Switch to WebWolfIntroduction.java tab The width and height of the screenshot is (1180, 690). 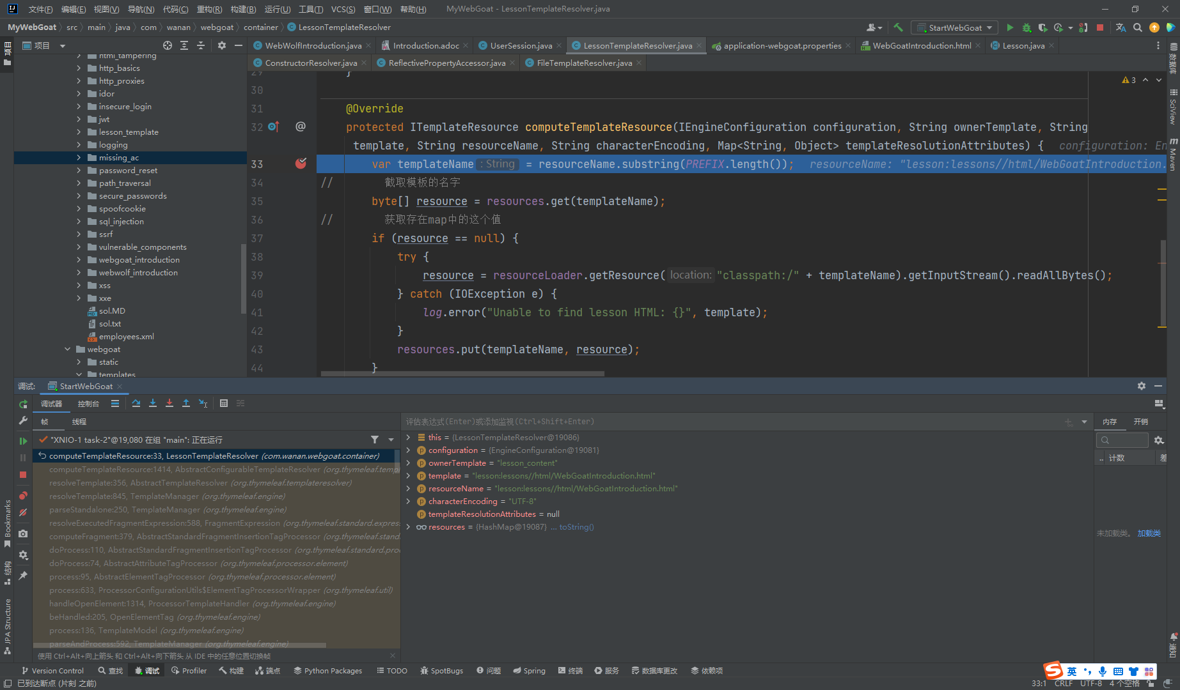coord(313,45)
